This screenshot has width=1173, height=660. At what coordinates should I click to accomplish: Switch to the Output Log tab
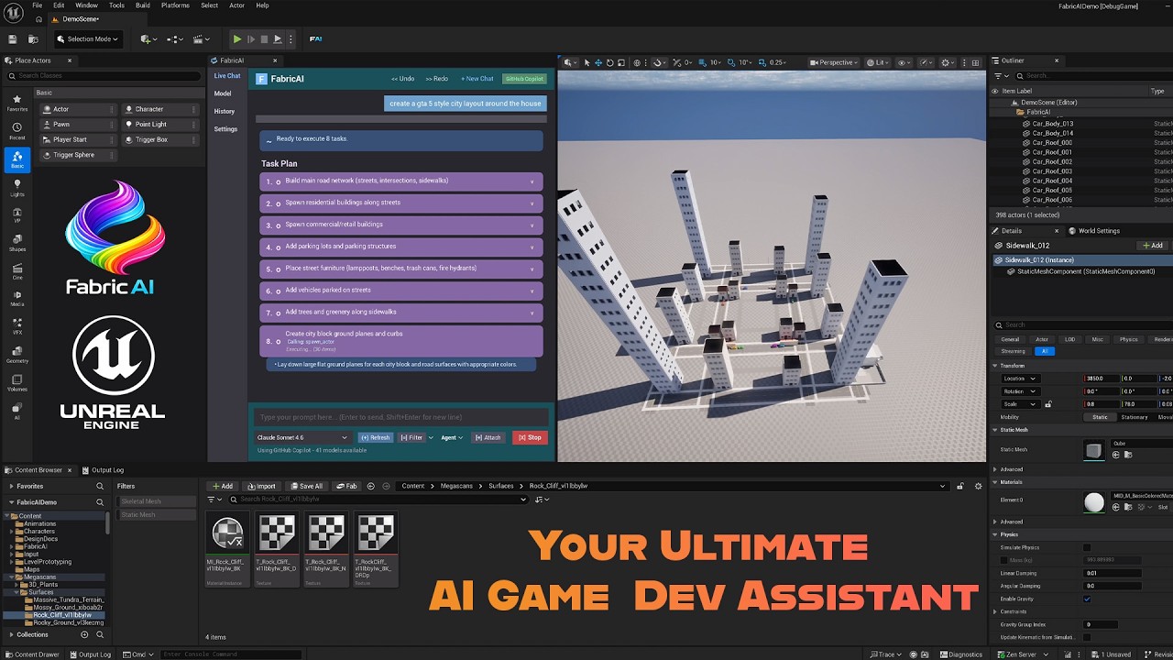[104, 470]
